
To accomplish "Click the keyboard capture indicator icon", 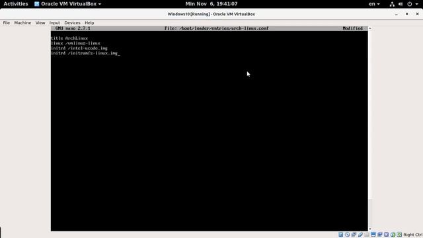I will pos(399,235).
